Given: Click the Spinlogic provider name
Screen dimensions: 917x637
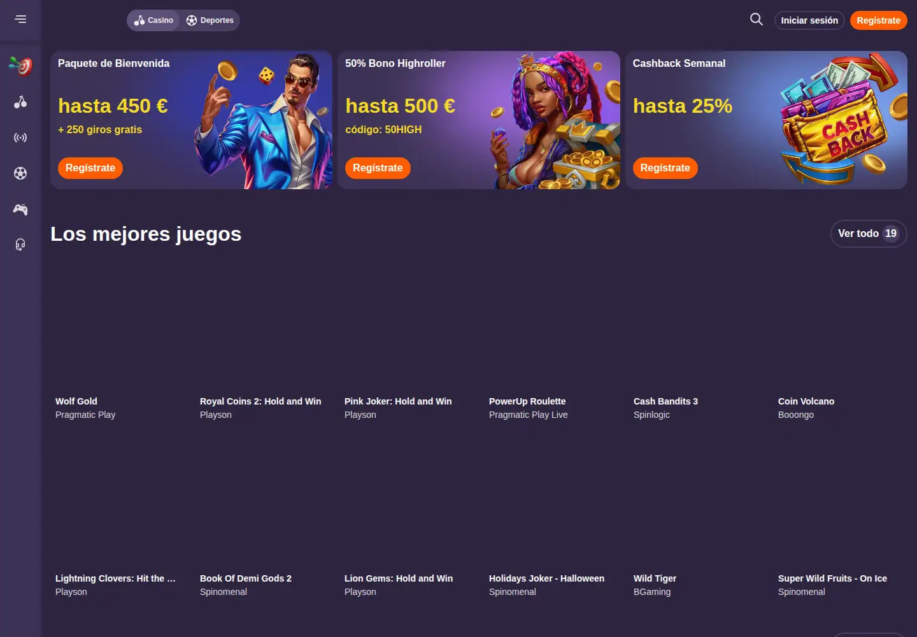Looking at the screenshot, I should (x=651, y=415).
